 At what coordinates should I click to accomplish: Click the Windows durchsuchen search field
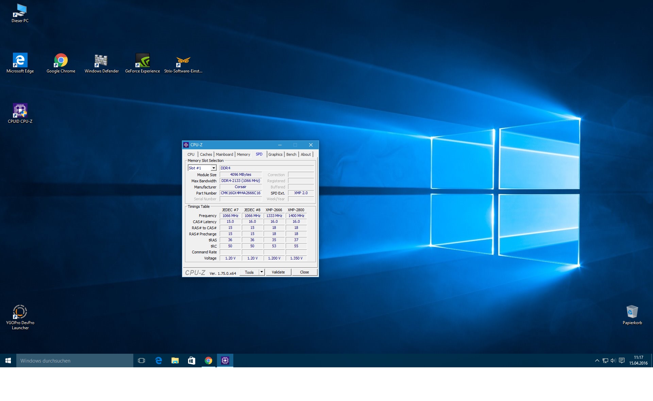[x=75, y=361]
